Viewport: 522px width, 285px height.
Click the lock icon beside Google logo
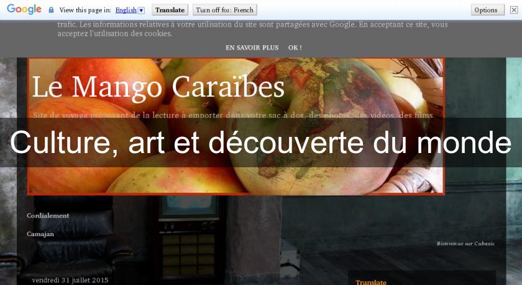click(52, 10)
